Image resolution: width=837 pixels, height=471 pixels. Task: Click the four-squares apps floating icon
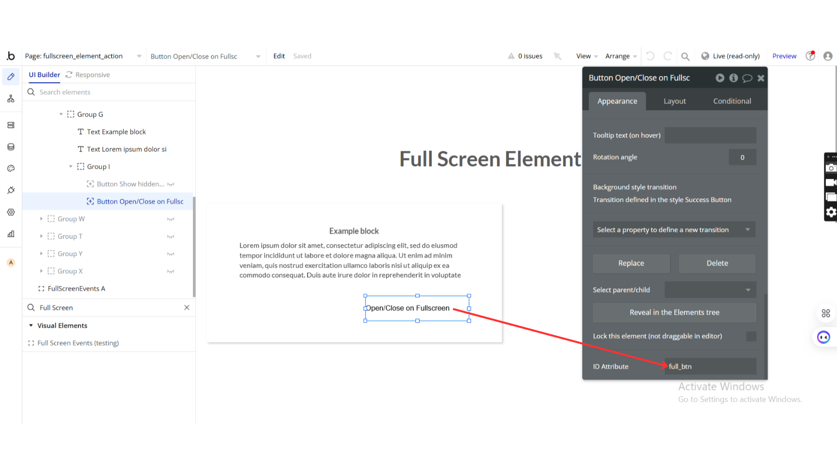(826, 313)
